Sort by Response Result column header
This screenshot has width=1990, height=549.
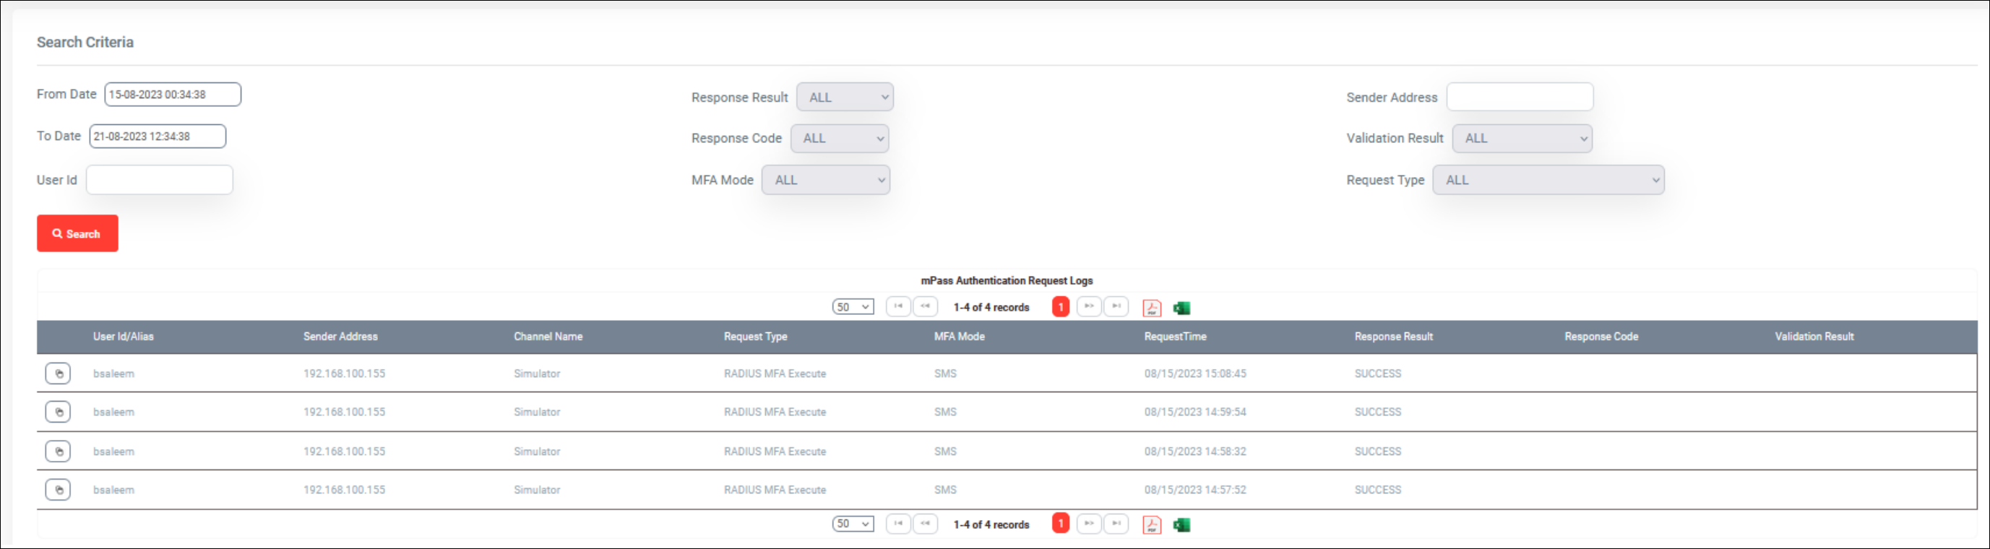(x=1394, y=337)
